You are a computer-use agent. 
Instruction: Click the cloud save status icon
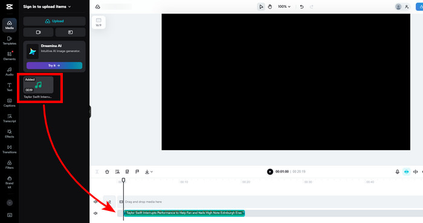[98, 7]
